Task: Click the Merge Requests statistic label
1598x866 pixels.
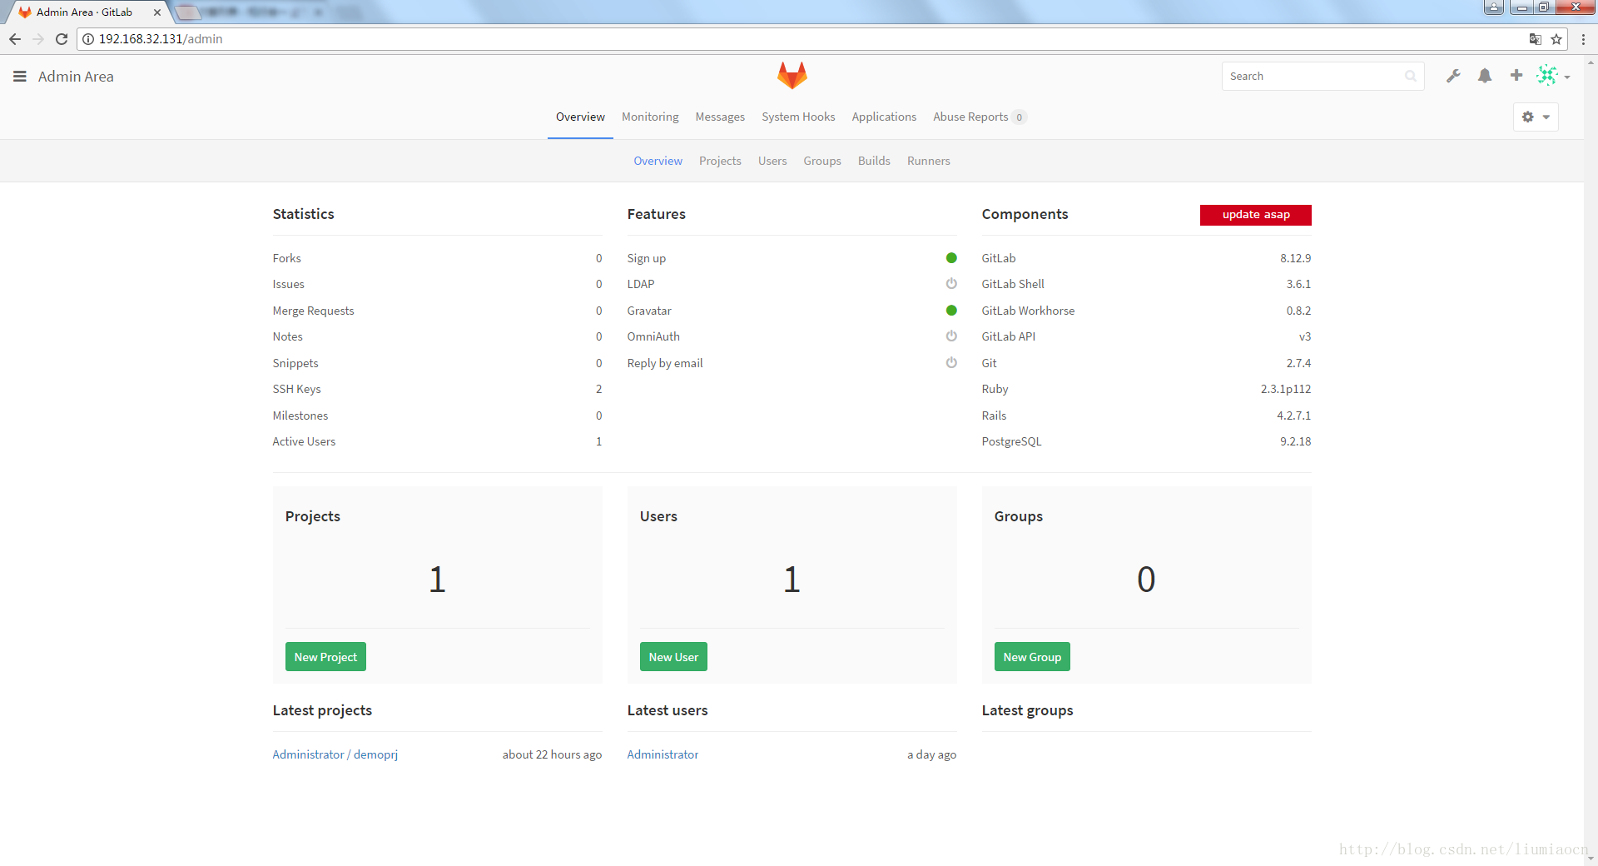Action: (313, 311)
